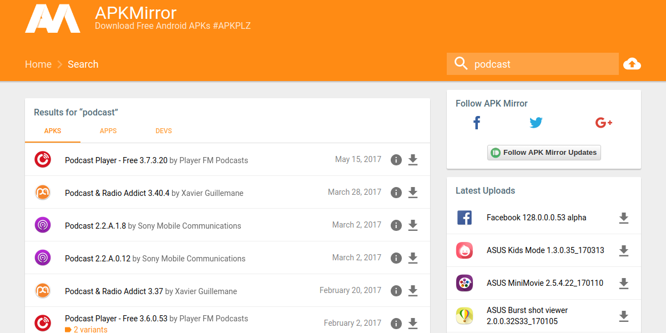The image size is (666, 333).
Task: Download Podcast & Radio Addict 3.37
Action: 413,291
